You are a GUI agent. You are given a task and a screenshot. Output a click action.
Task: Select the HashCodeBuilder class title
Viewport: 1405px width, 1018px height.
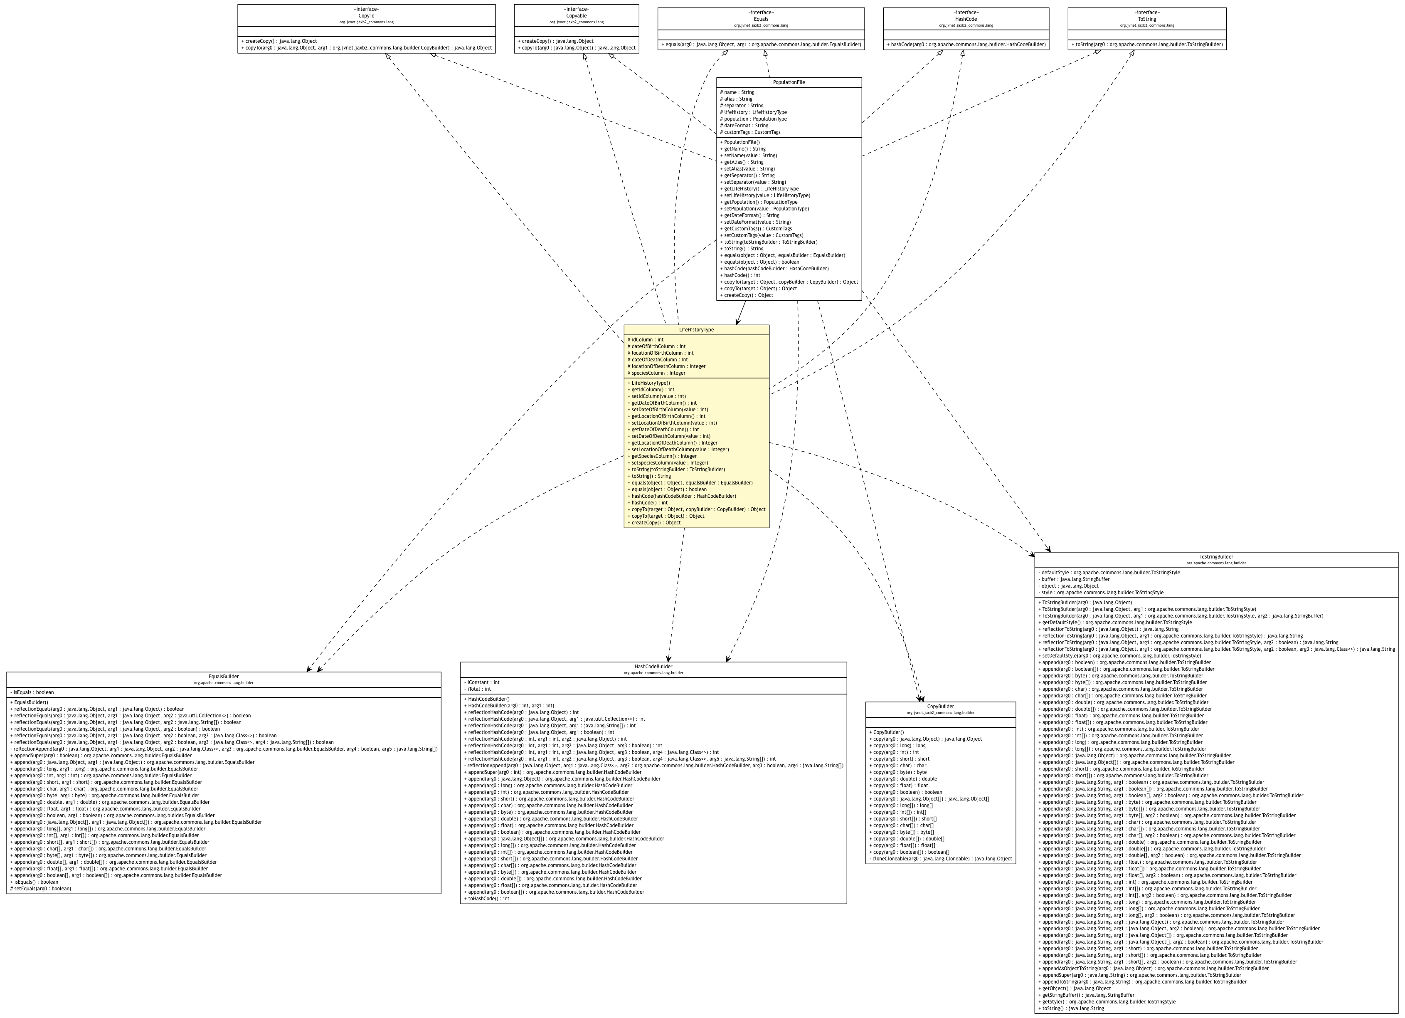pos(653,667)
